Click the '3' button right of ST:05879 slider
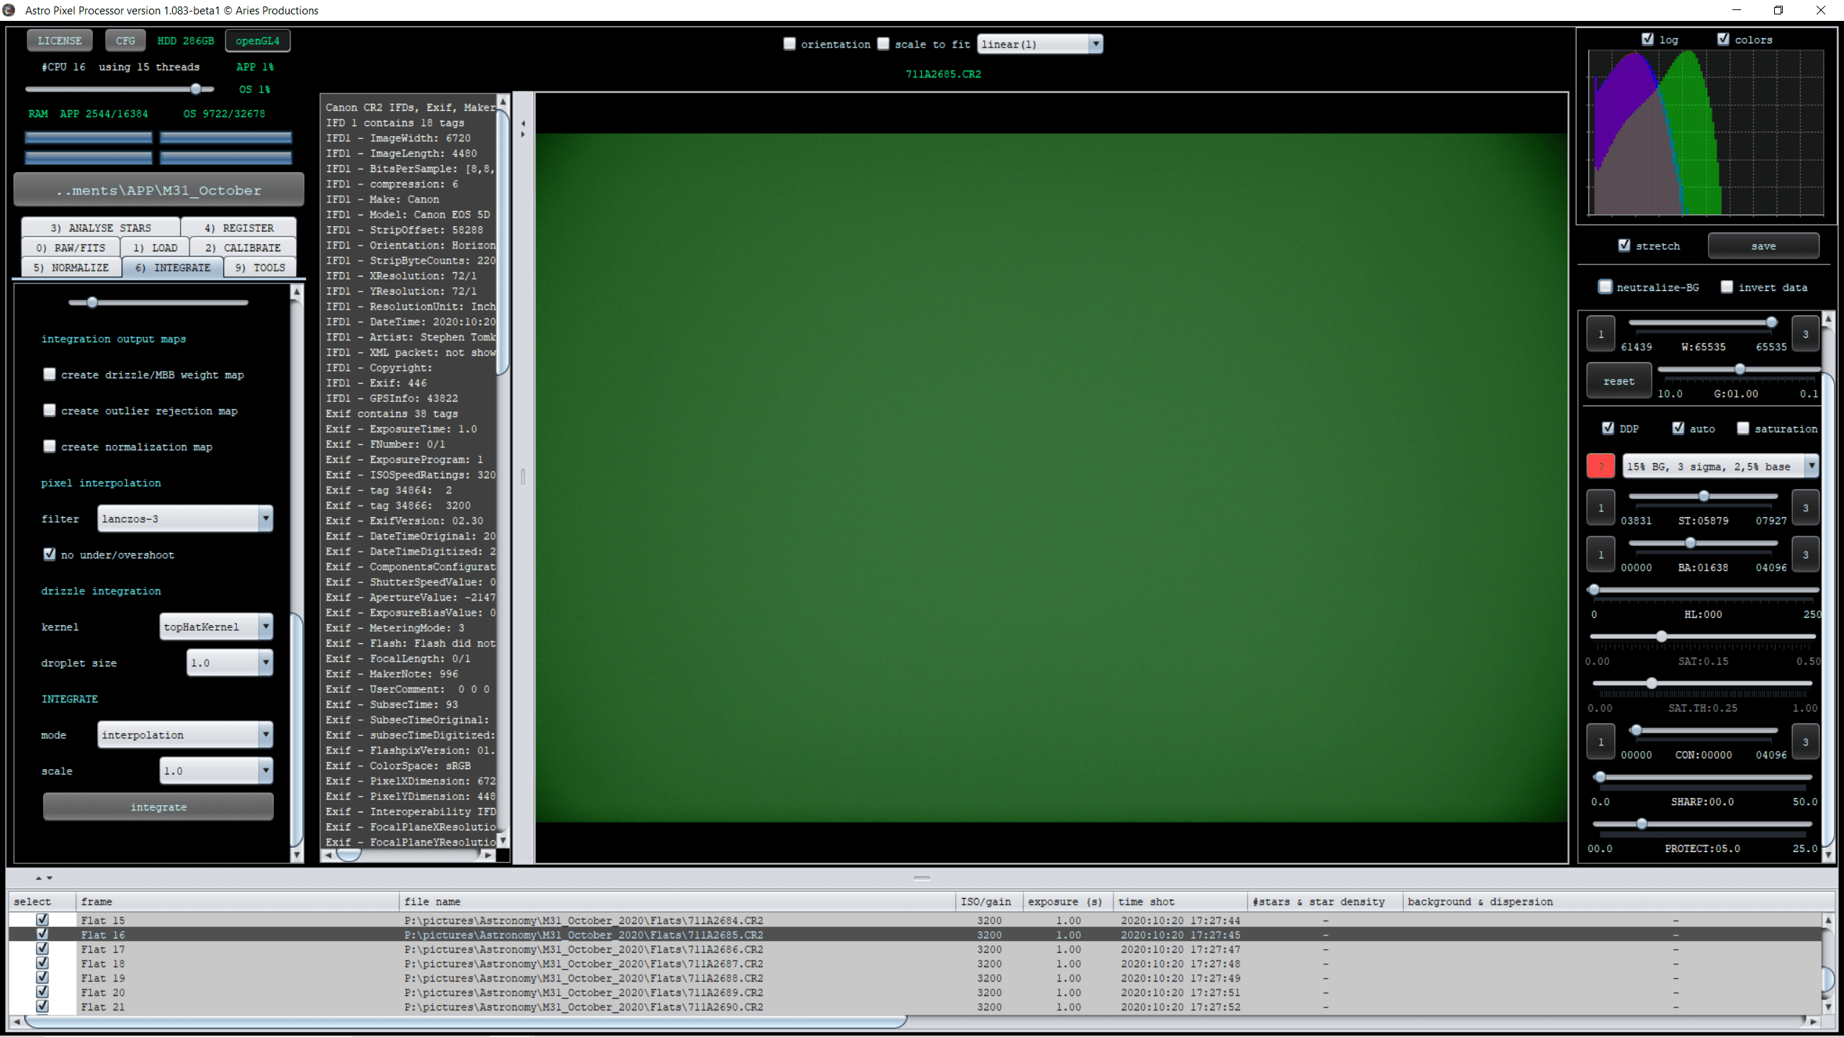 [x=1805, y=508]
